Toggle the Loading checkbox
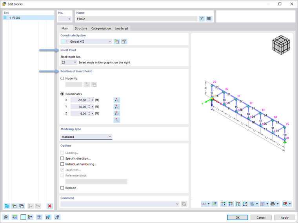Screen dimensions: 298x223 [x=62, y=153]
